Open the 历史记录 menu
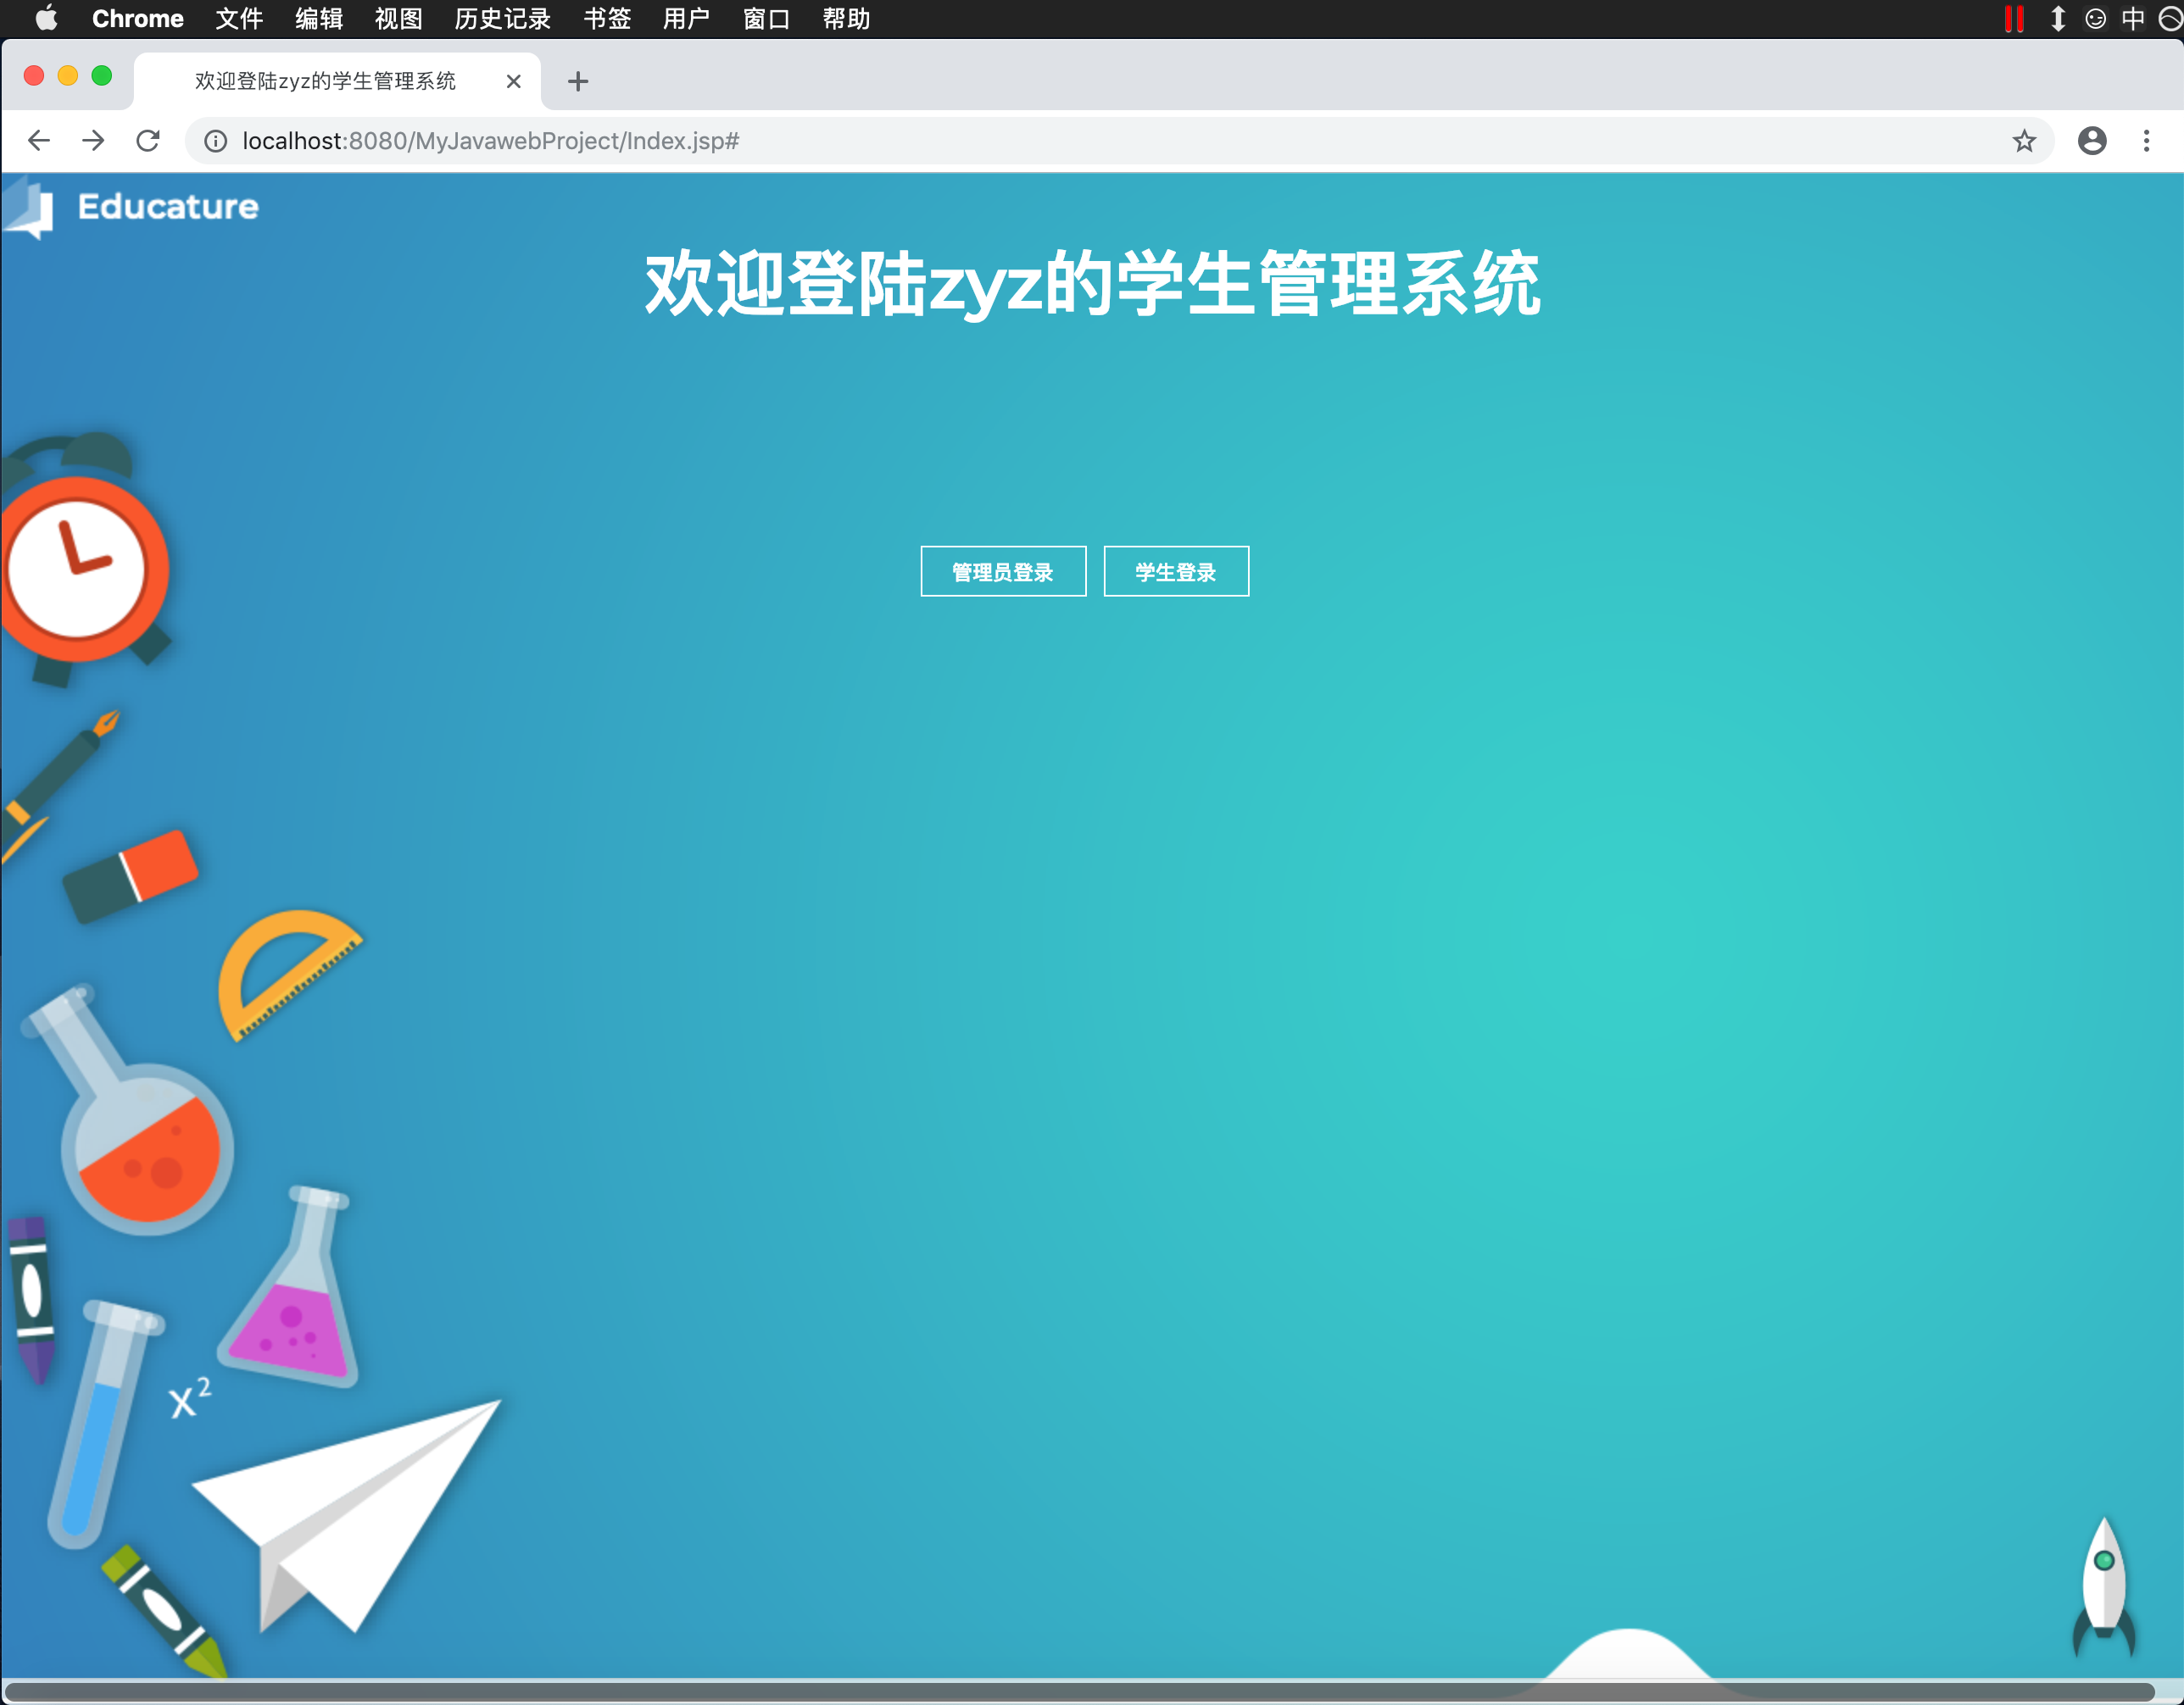 click(x=503, y=19)
